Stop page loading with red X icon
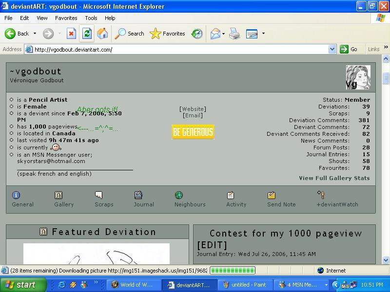This screenshot has height=292, width=390. point(71,34)
